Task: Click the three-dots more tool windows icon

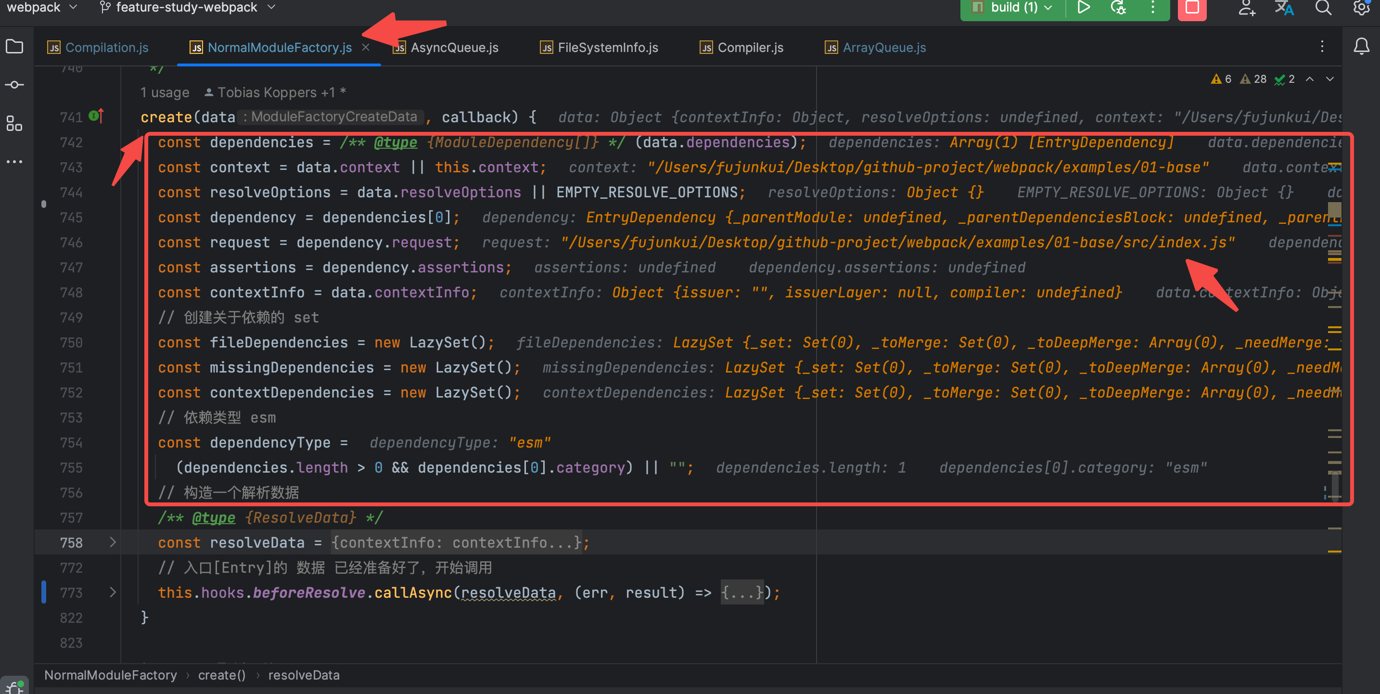Action: pyautogui.click(x=14, y=161)
